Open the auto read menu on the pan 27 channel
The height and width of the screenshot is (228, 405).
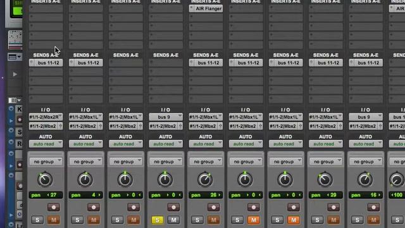click(x=46, y=144)
